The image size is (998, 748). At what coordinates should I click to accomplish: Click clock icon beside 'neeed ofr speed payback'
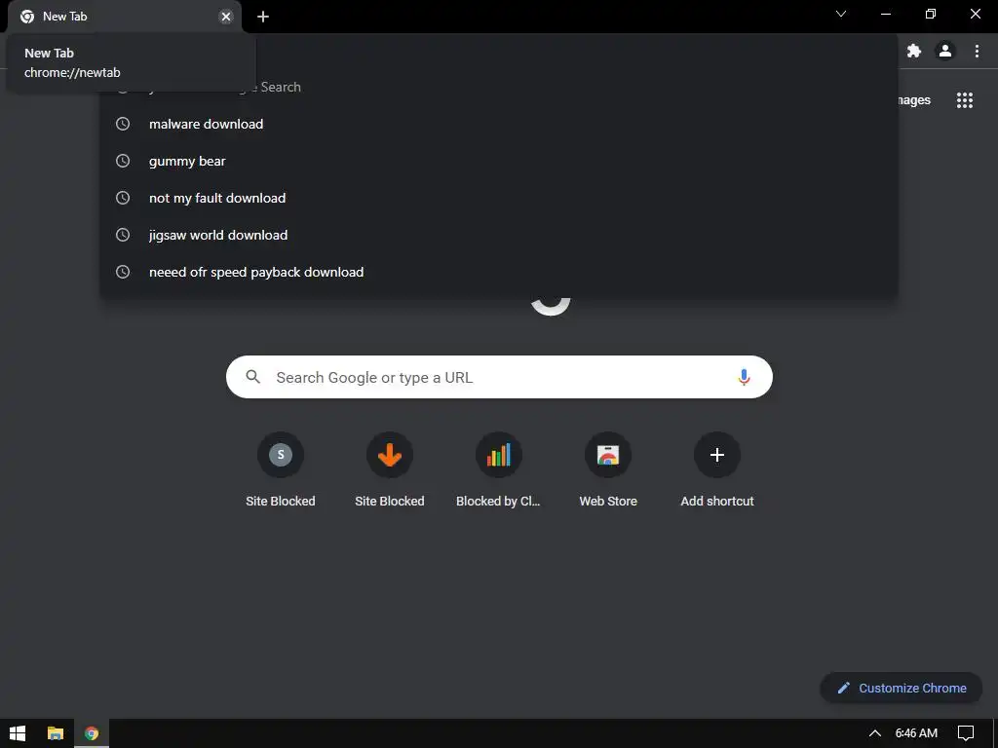pyautogui.click(x=123, y=272)
